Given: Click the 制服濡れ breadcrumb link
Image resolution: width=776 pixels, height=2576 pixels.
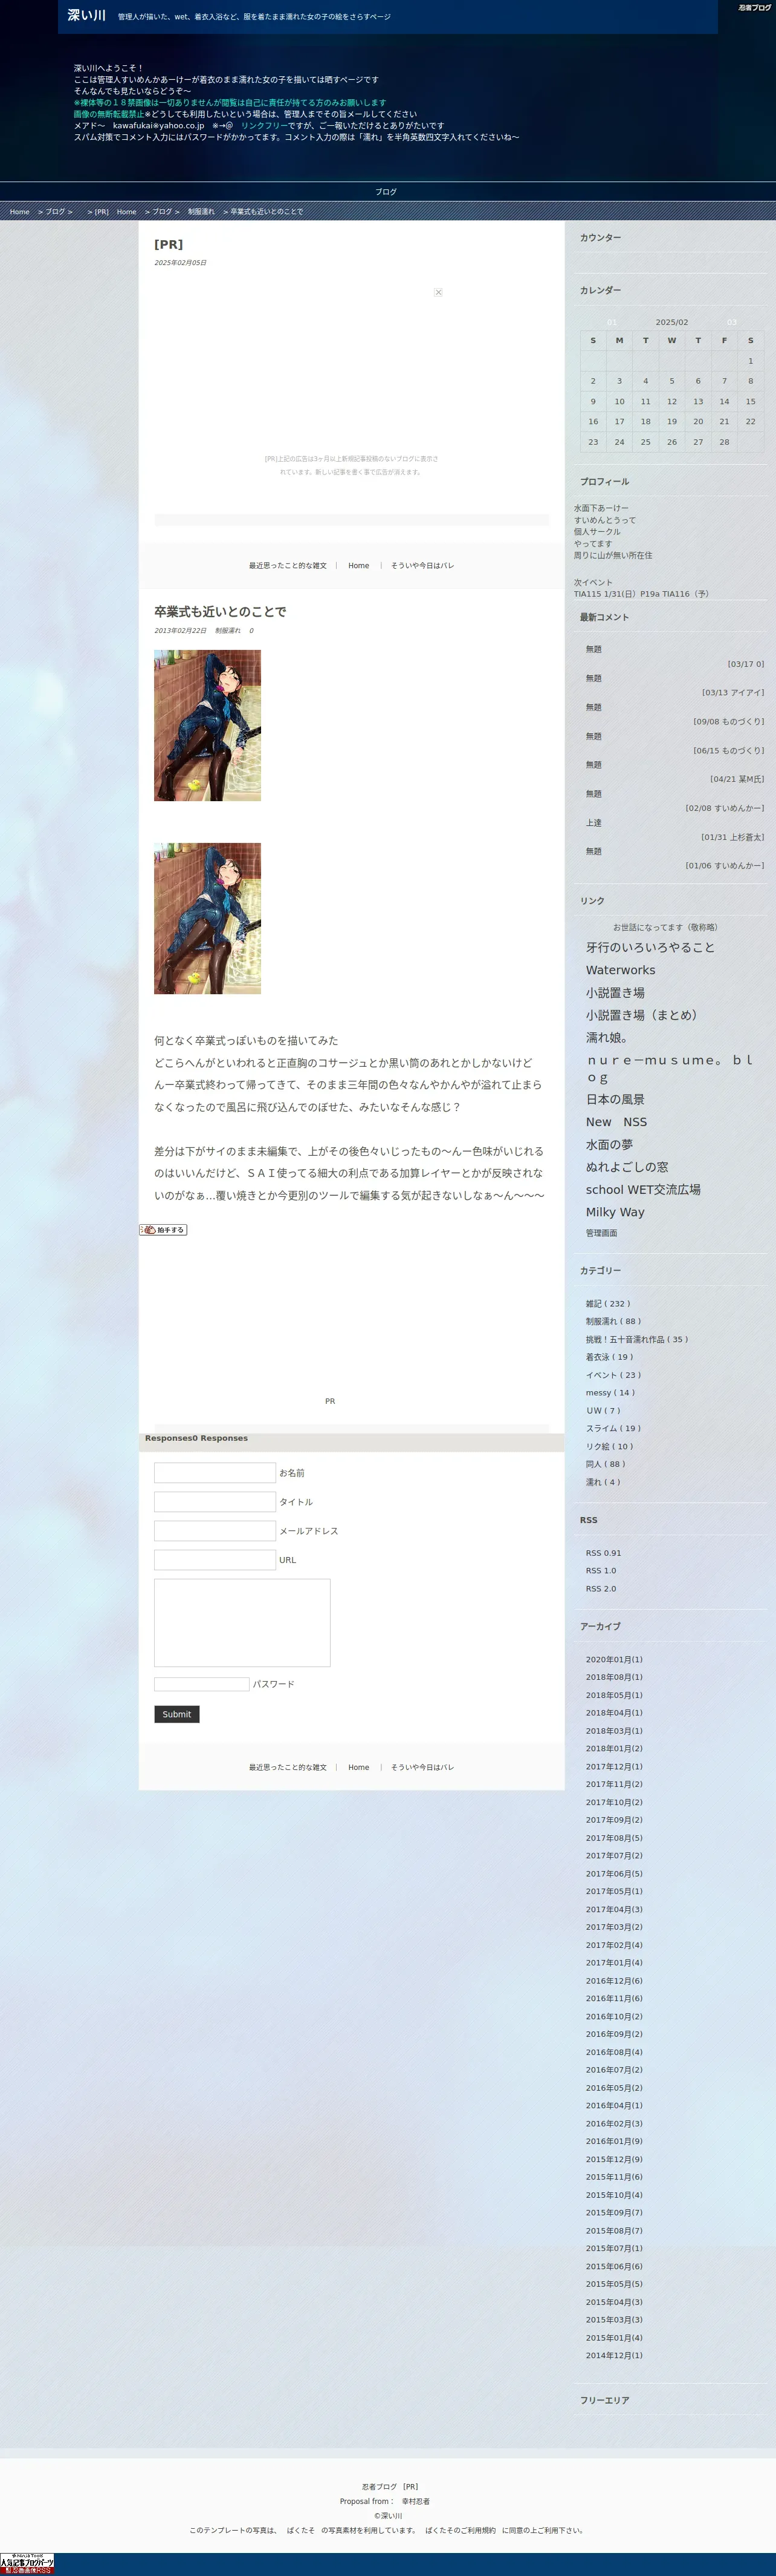Looking at the screenshot, I should click(201, 212).
